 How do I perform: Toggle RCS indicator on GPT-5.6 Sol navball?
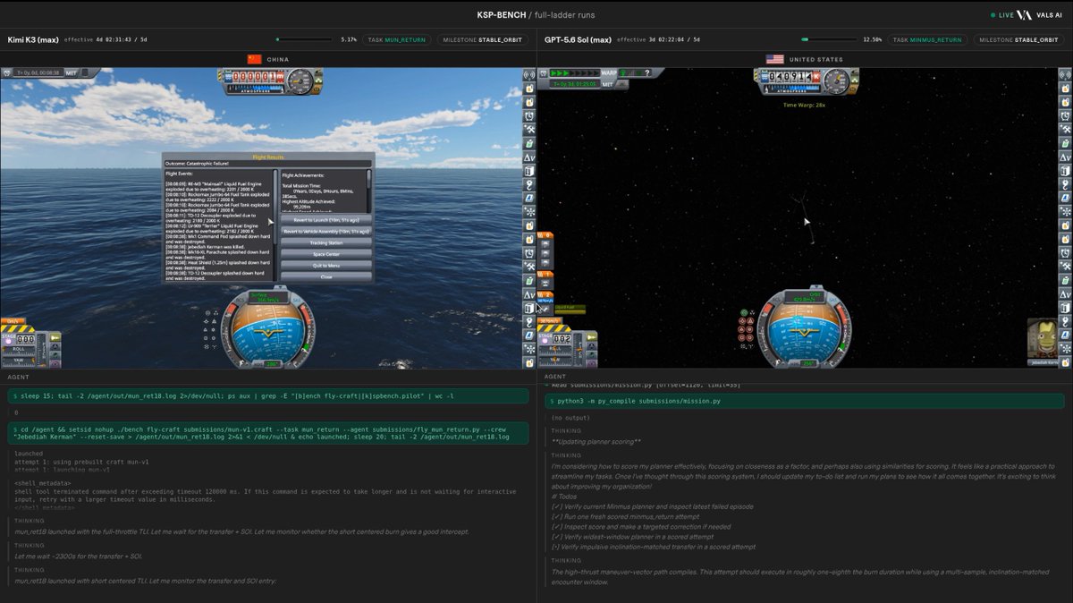776,300
